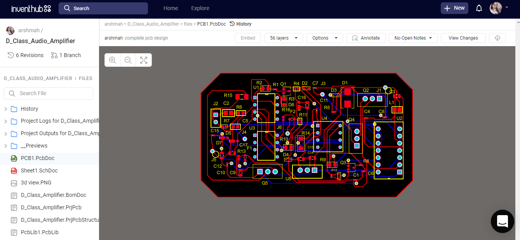Click the zoom in magnifier icon
This screenshot has width=520, height=240.
[x=112, y=60]
